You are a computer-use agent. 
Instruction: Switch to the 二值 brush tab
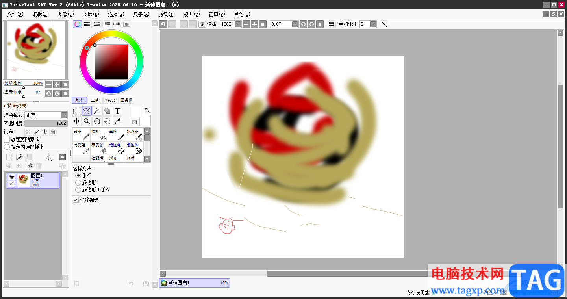(95, 100)
